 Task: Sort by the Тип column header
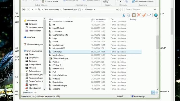(x=112, y=19)
